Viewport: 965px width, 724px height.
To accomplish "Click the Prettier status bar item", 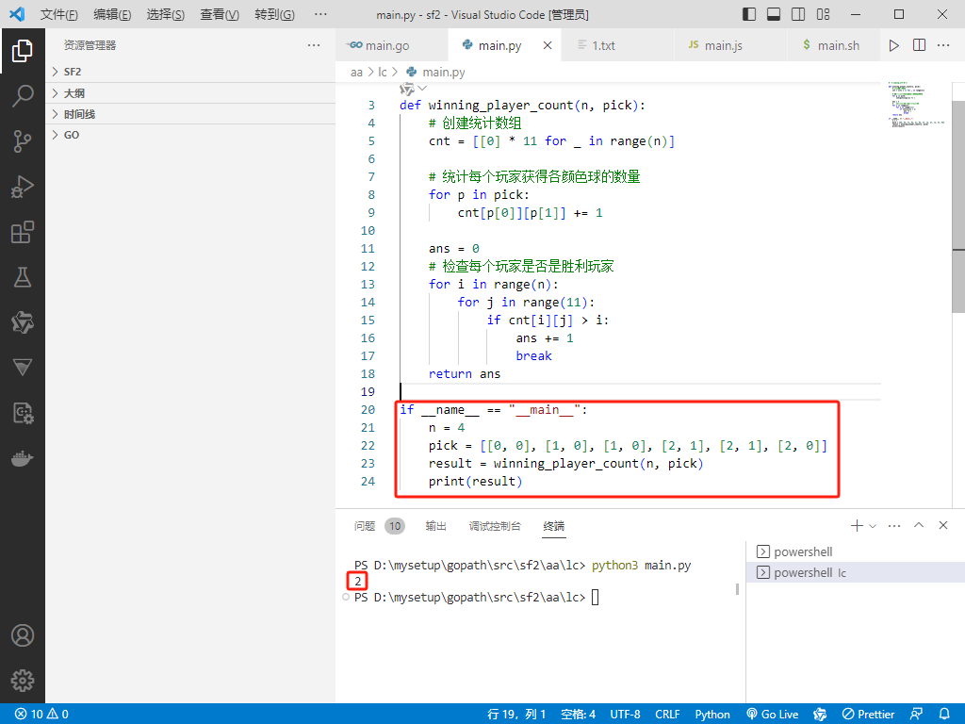I will [868, 715].
